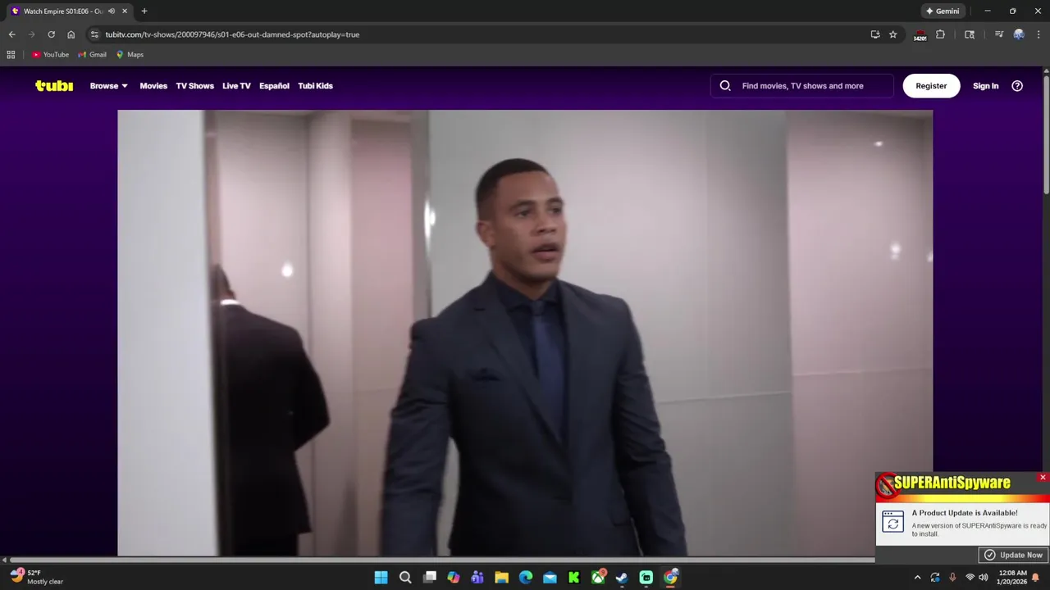Open the media control music icon
Image resolution: width=1050 pixels, height=590 pixels.
(x=998, y=34)
